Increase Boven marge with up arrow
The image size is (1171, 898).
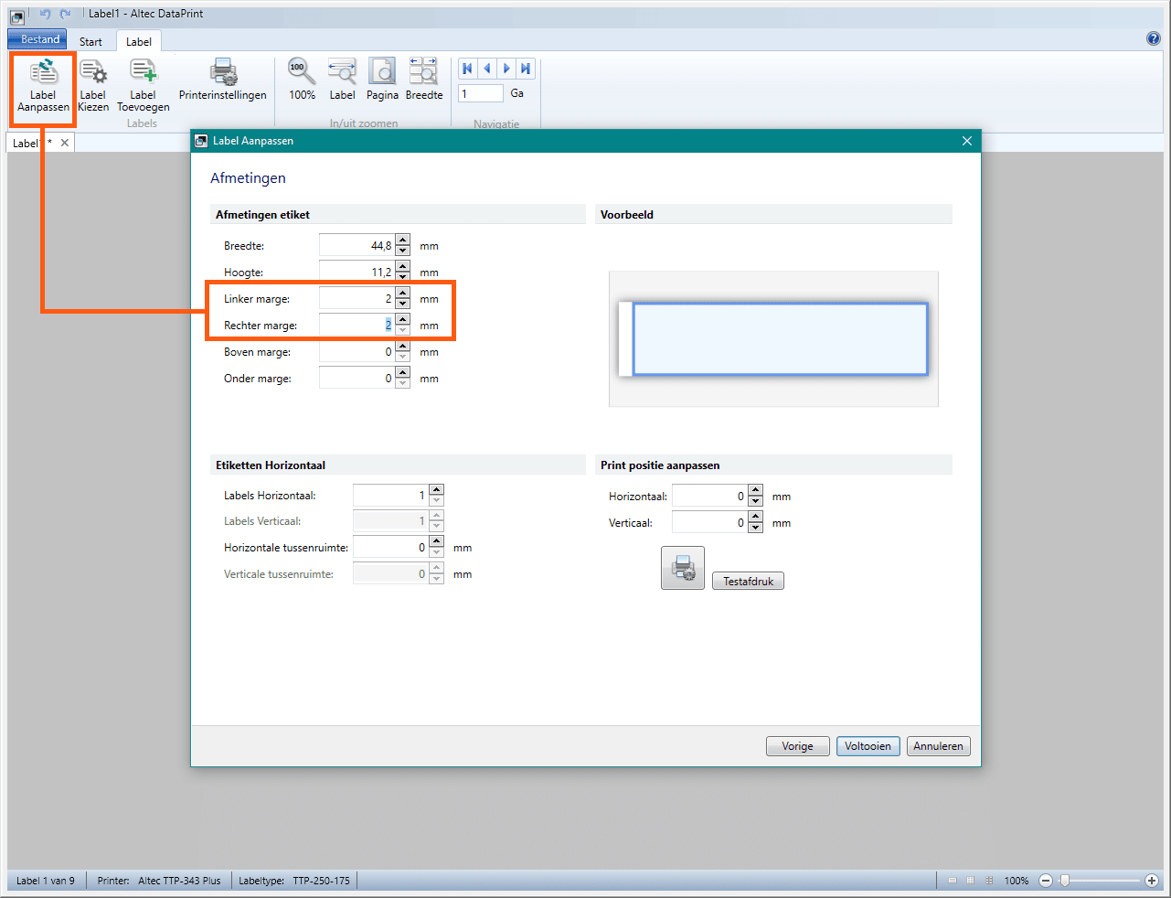point(403,347)
